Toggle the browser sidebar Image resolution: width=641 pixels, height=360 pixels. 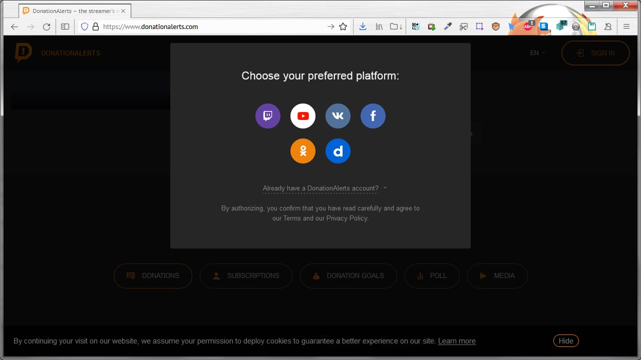point(65,27)
